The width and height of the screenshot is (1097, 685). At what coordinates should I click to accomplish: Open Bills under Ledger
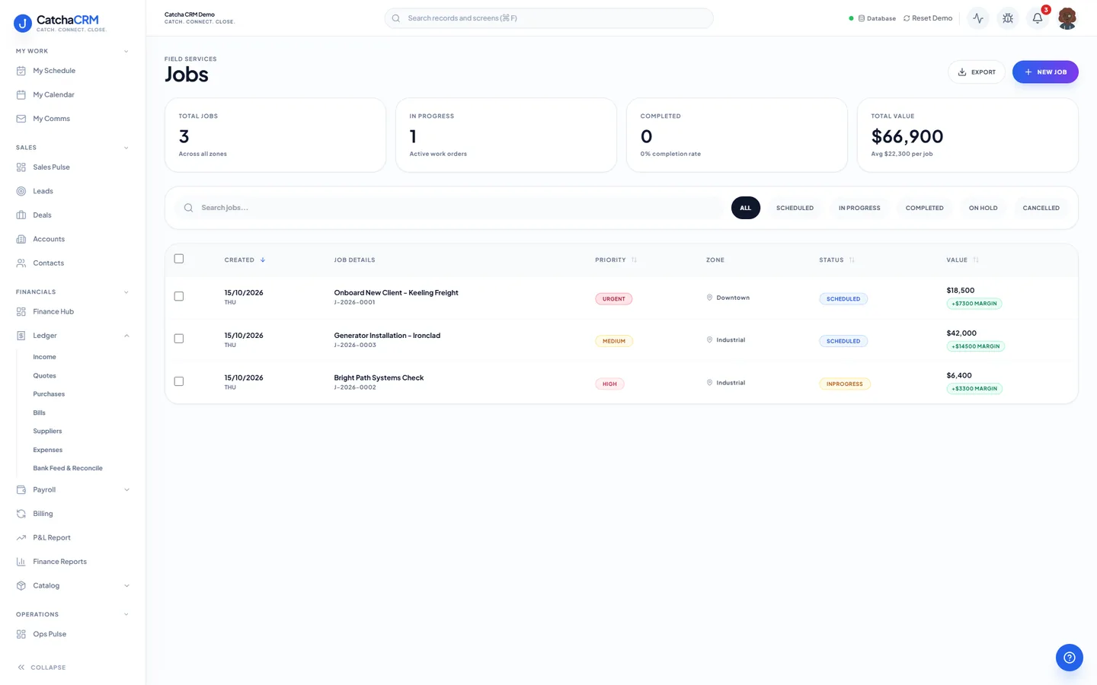(x=39, y=413)
